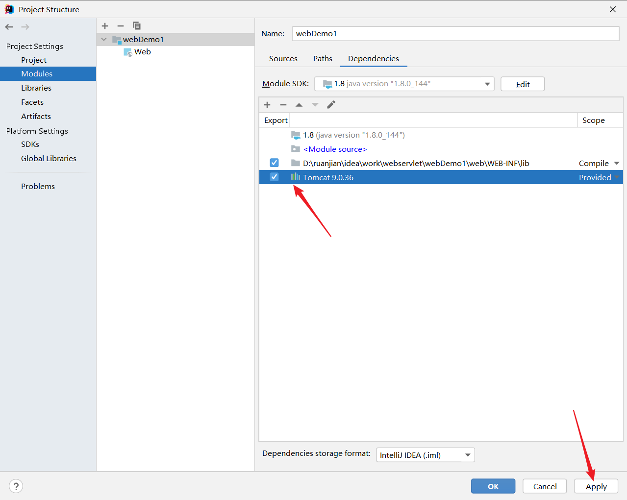627x500 pixels.
Task: Open Artifacts in the sidebar
Action: click(x=36, y=116)
